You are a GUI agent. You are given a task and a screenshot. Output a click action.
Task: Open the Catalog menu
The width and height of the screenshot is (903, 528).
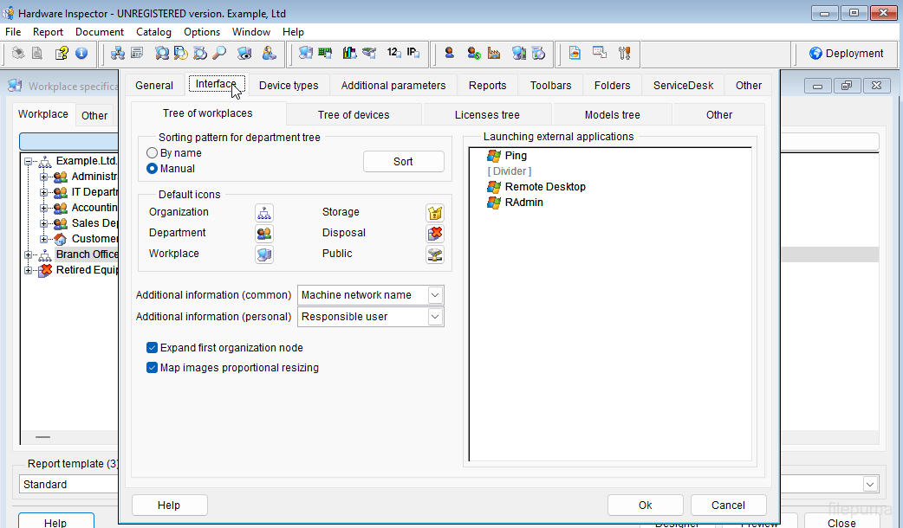point(153,32)
